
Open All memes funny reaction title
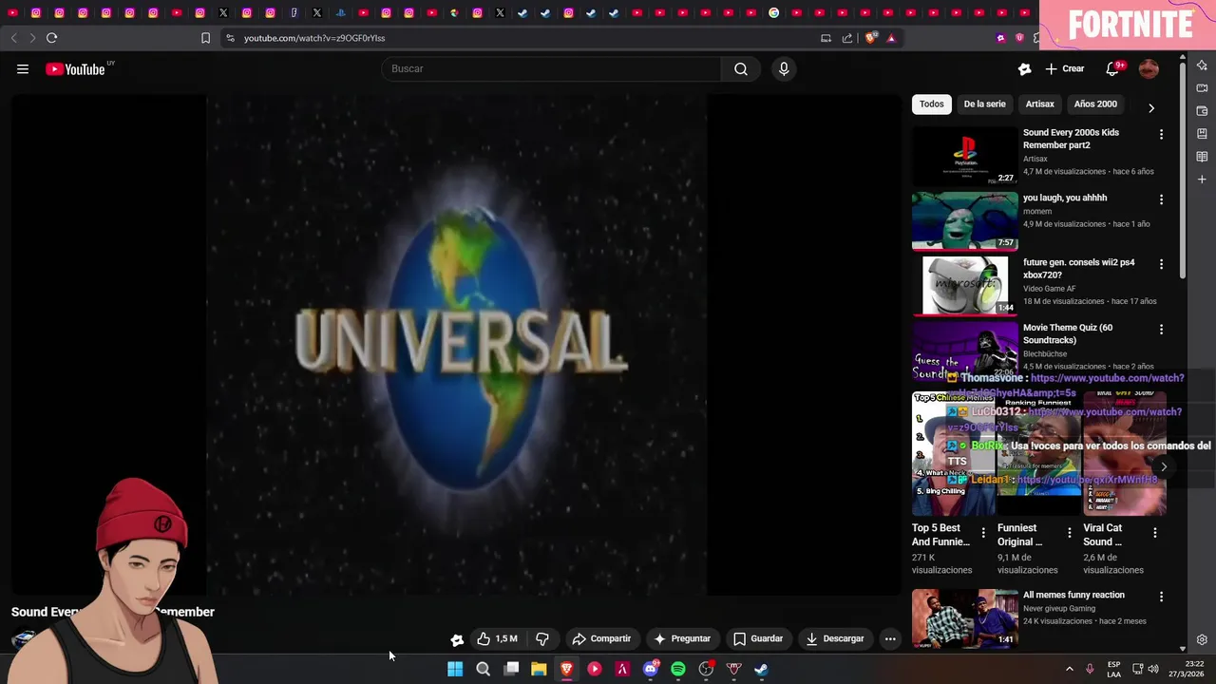pyautogui.click(x=1073, y=595)
